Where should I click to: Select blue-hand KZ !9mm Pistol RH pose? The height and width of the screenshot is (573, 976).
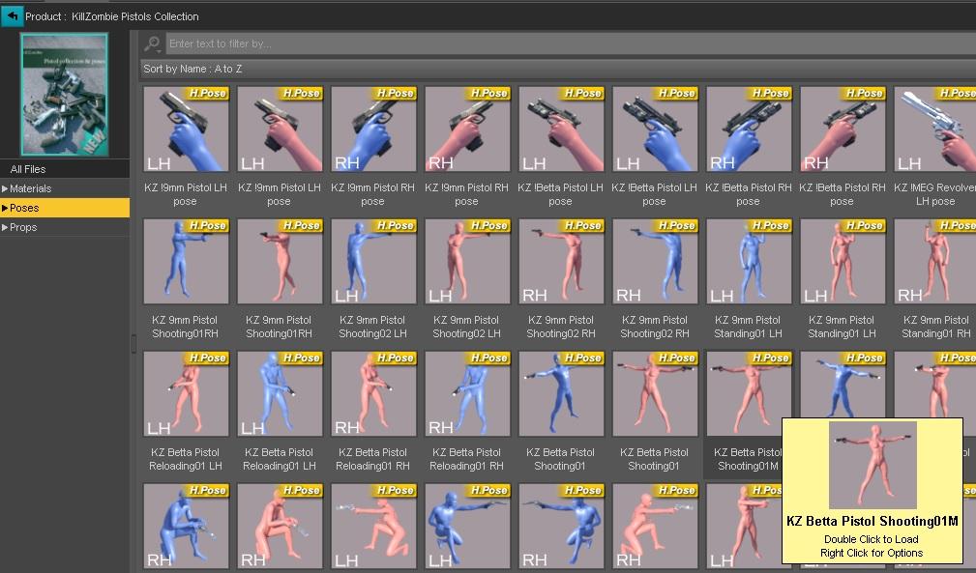tap(373, 129)
